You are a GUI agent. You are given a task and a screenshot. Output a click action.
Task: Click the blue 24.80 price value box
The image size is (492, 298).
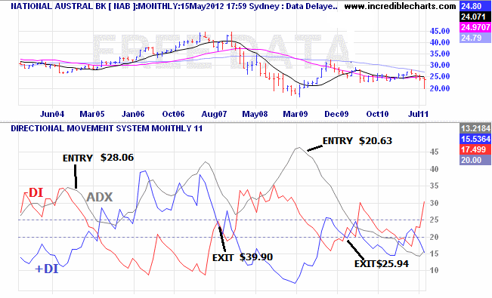(x=475, y=5)
